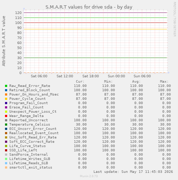Select the Unexpect_Power_Loss_Ct label
This screenshot has height=180, width=178.
click(x=33, y=112)
